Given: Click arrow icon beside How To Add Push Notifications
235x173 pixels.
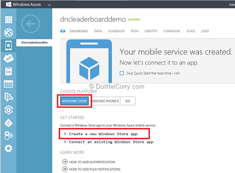Looking at the screenshot, I should pyautogui.click(x=65, y=169).
